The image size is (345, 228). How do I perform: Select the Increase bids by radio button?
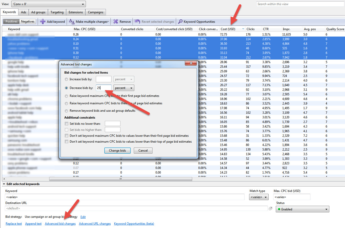click(x=67, y=79)
